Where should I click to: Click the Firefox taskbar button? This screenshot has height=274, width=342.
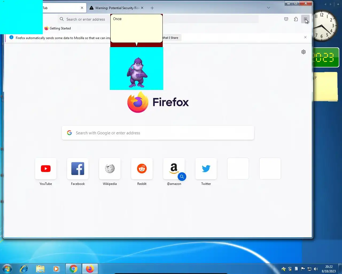click(90, 269)
